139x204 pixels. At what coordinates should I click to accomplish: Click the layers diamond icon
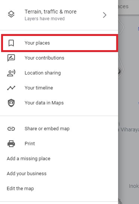(x=11, y=14)
